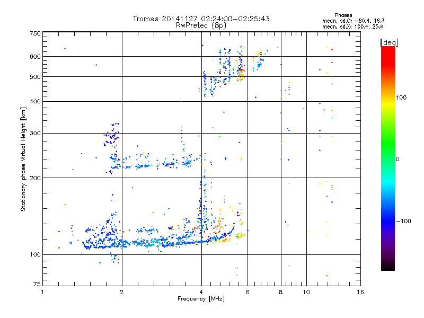Viewport: 424px width, 318px height.
Task: Click the "Frequency [MHz]" axis label
Action: 201,299
